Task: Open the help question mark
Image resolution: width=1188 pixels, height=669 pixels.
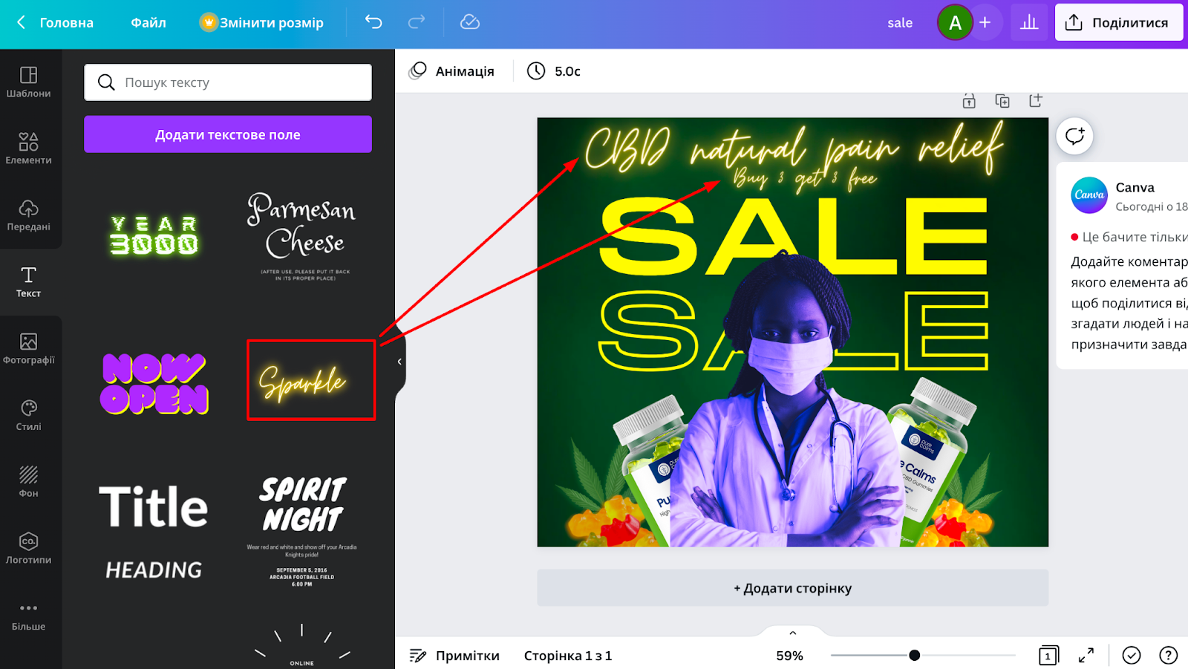Action: [1169, 655]
